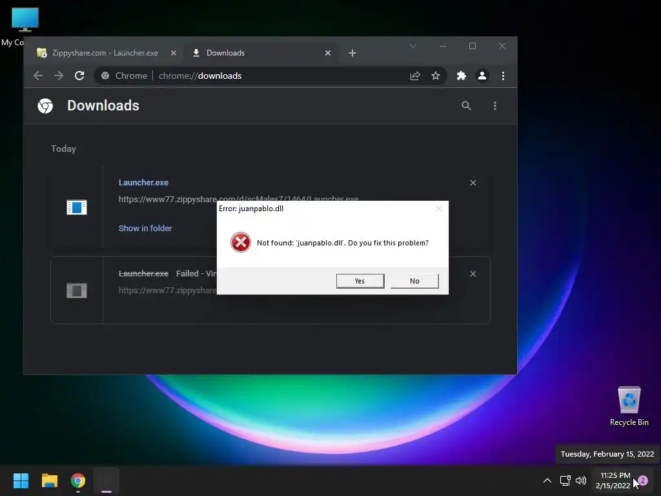Click the failed Launcher.exe strikethrough name

click(143, 274)
